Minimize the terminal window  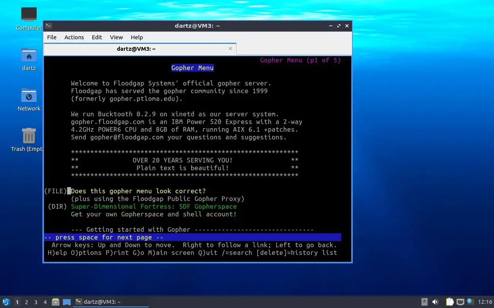coord(331,26)
